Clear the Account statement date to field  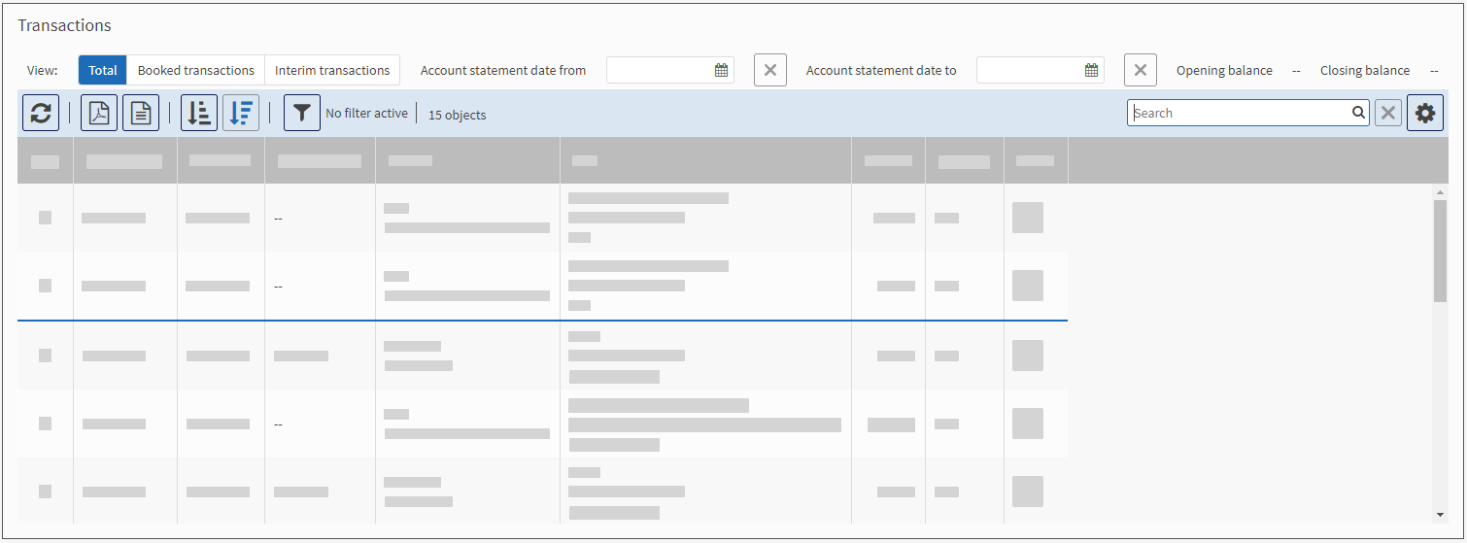pos(1140,70)
